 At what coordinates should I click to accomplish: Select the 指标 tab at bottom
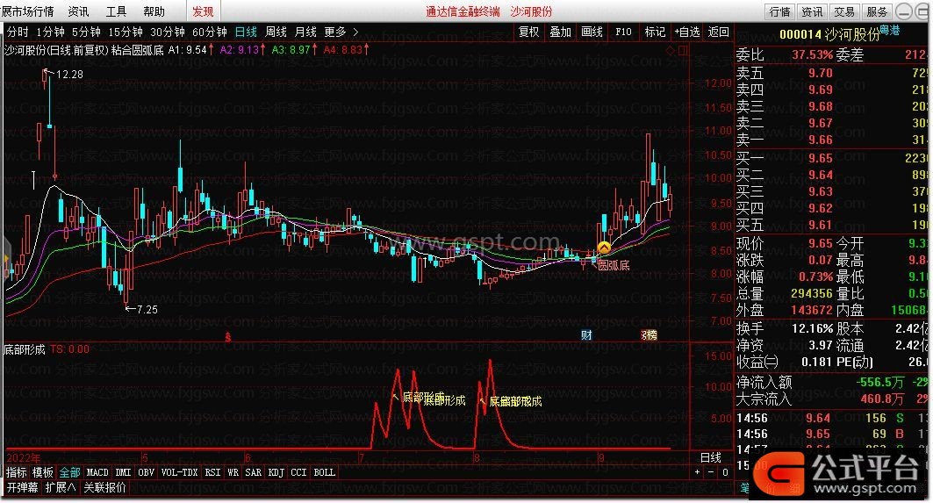tap(17, 472)
